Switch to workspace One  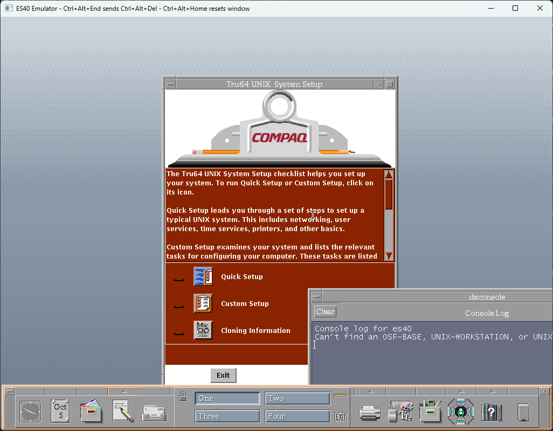point(227,399)
